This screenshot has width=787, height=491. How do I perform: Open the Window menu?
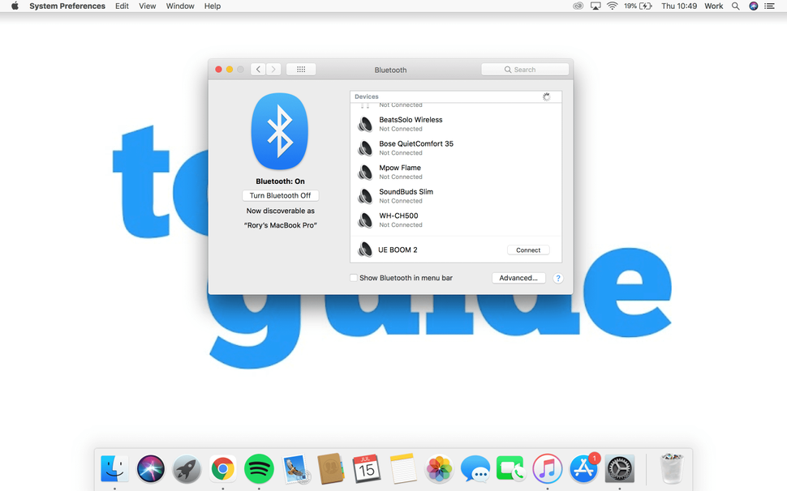point(179,6)
